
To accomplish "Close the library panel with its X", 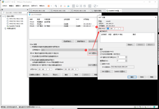I will pyautogui.click(x=28, y=10).
